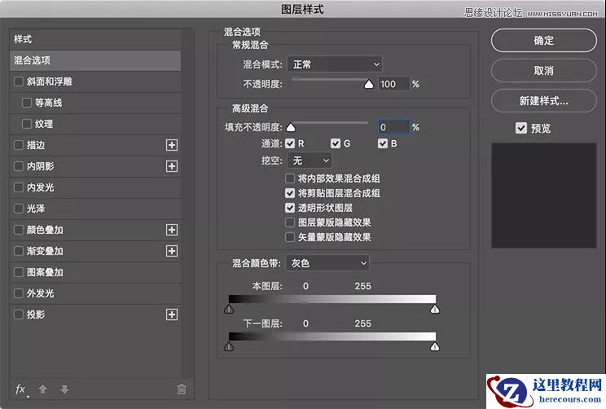The height and width of the screenshot is (409, 606).
Task: Enable the 图案叠加 checkbox
Action: tap(19, 272)
